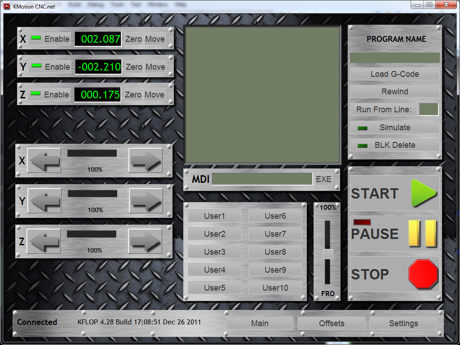Start the program with green play button

[x=423, y=193]
